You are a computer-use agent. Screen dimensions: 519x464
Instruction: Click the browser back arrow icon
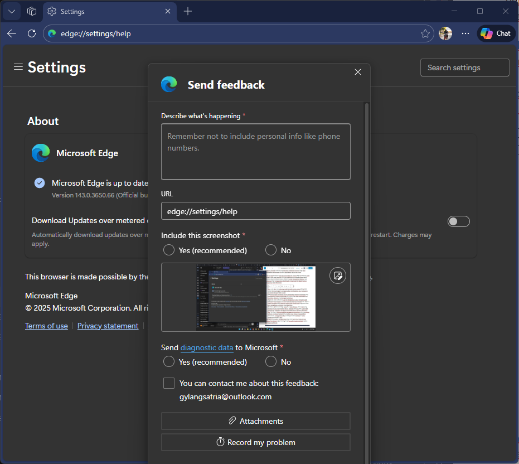[x=12, y=33]
